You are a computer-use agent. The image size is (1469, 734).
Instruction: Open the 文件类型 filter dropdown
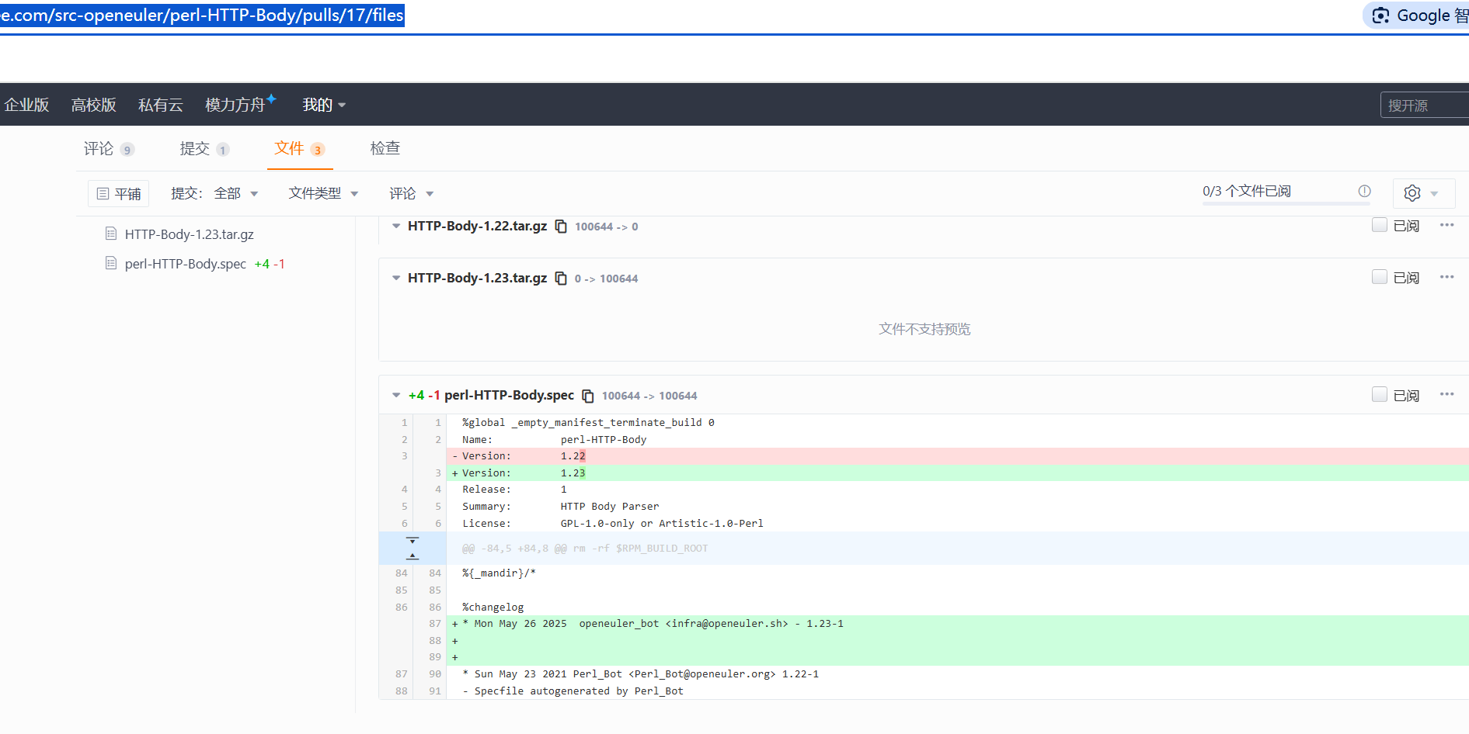[323, 193]
